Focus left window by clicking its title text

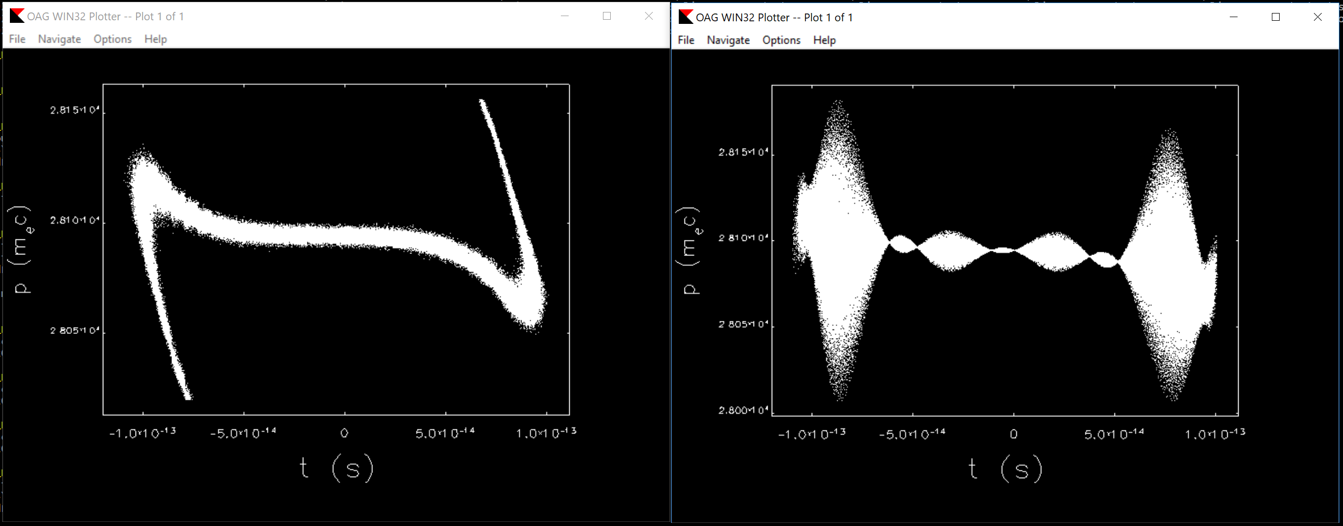point(105,16)
